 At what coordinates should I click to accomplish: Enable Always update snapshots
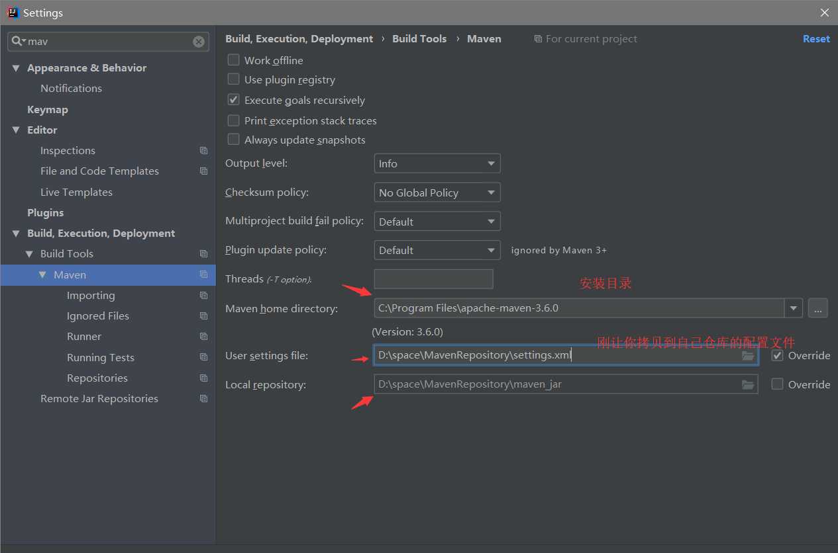(x=233, y=140)
